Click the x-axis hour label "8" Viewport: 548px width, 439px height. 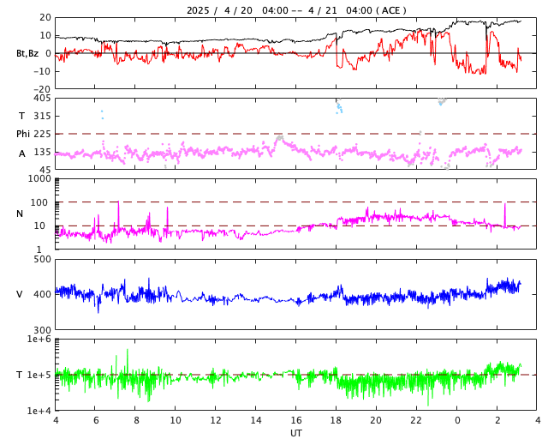click(x=136, y=420)
